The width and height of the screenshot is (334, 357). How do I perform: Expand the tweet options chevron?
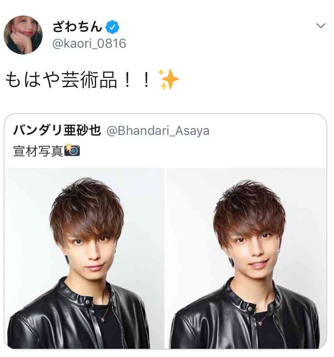point(320,25)
